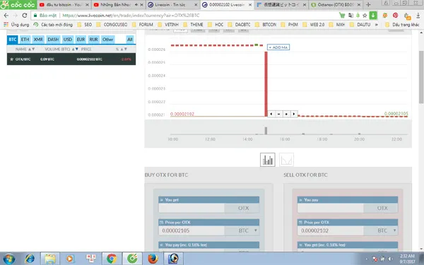Image resolution: width=424 pixels, height=265 pixels.
Task: Open the FORUM bookmark folder
Action: click(143, 25)
